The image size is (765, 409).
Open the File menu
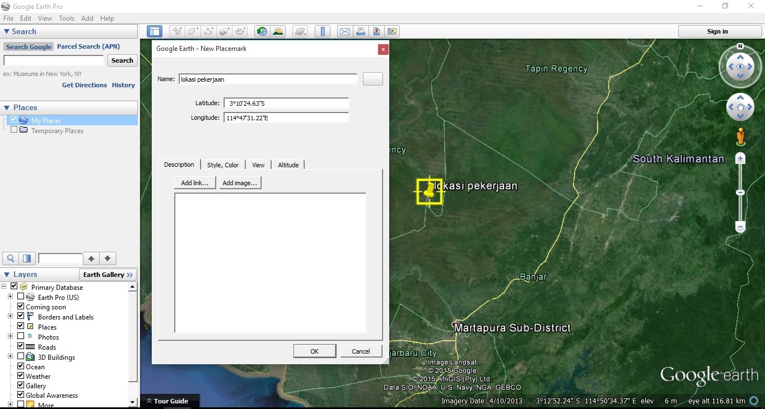(x=8, y=18)
